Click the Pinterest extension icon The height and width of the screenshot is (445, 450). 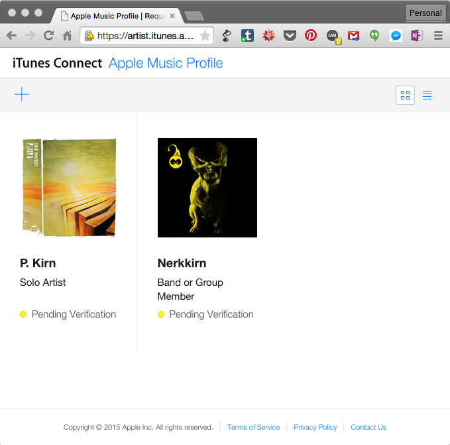(310, 36)
